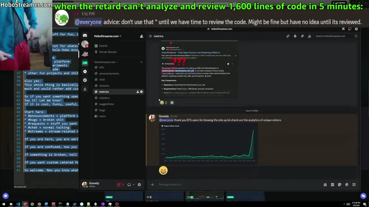The width and height of the screenshot is (369, 207).
Task: Open metrics channel settings gear
Action: [x=141, y=92]
